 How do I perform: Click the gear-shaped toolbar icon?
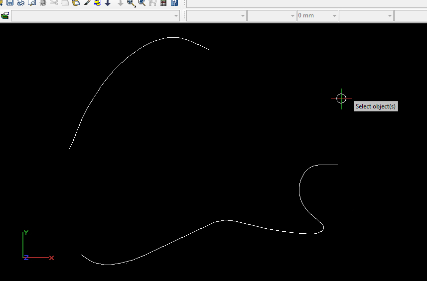click(x=43, y=2)
